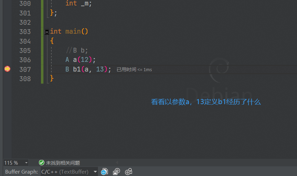Click the horizontal scrollbar left arrow
This screenshot has width=297, height=176.
pyautogui.click(x=117, y=162)
